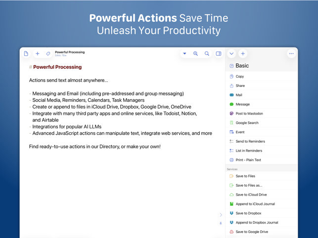This screenshot has height=238, width=318.
Task: Add a new action with plus button
Action: [243, 54]
